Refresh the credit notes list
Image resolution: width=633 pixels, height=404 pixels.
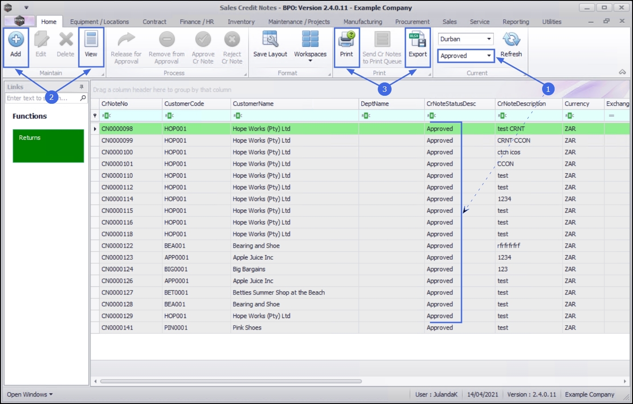click(x=511, y=44)
